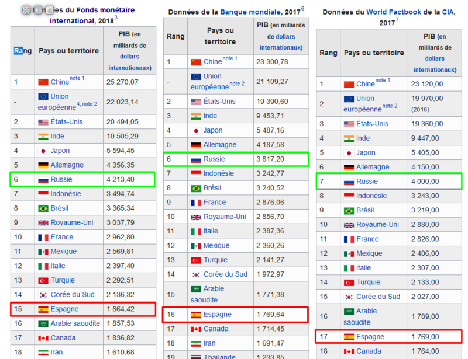Open note 2 beside Union européenne in World Bank table
The height and width of the screenshot is (359, 468).
[237, 83]
